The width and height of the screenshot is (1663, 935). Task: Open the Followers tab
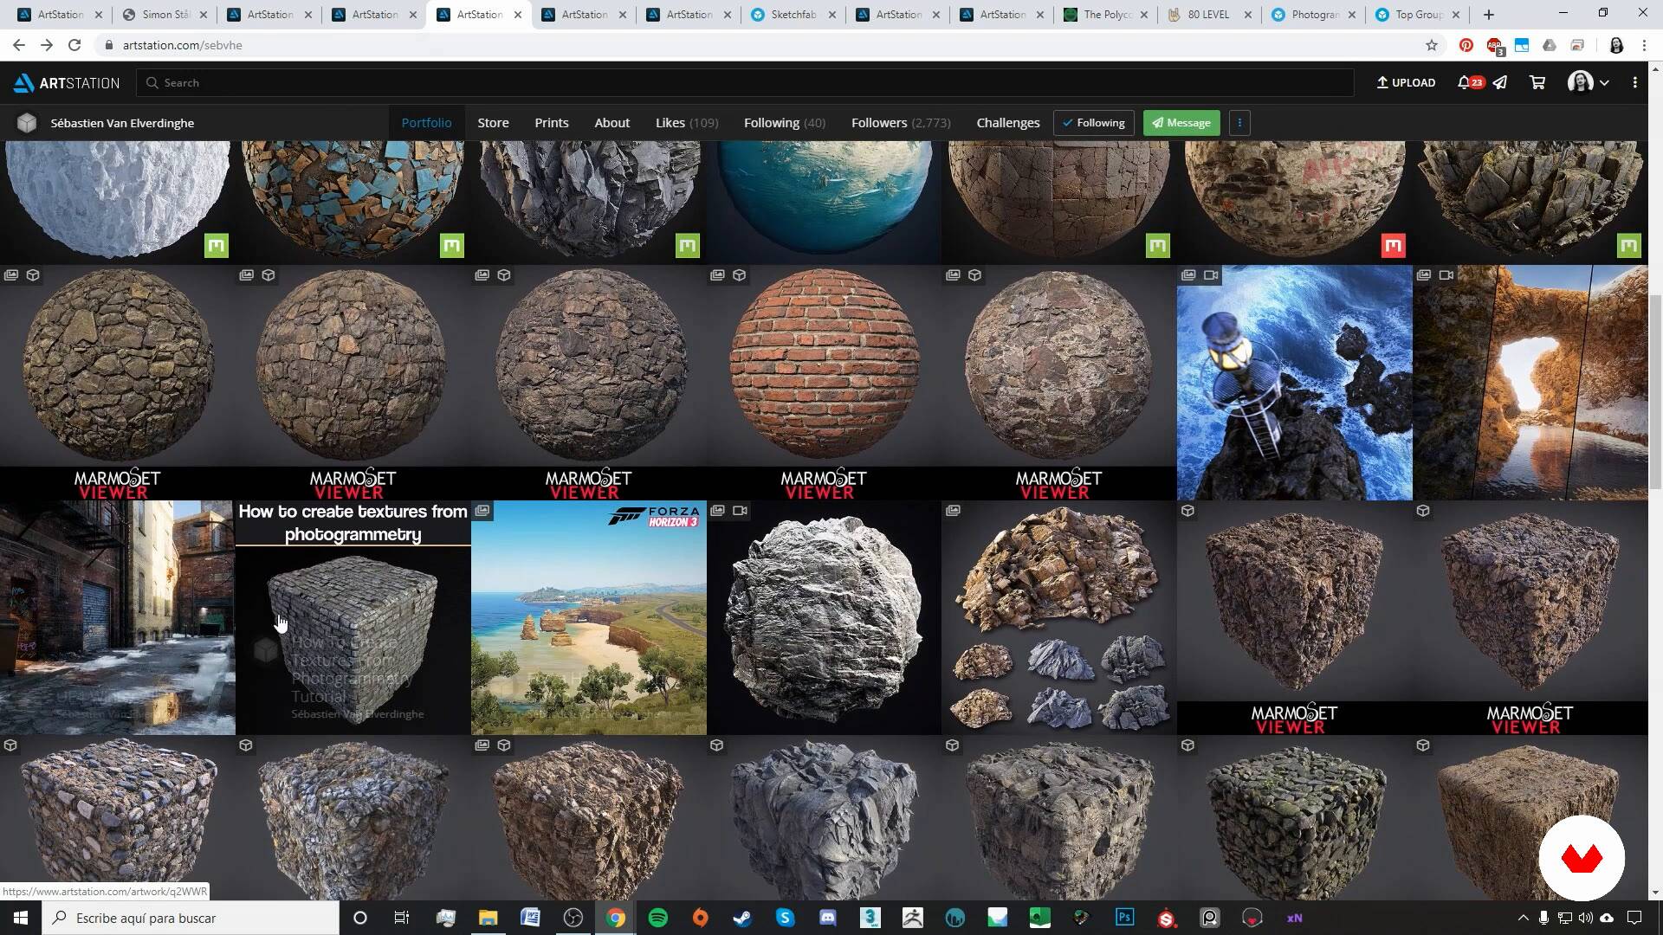(x=900, y=123)
